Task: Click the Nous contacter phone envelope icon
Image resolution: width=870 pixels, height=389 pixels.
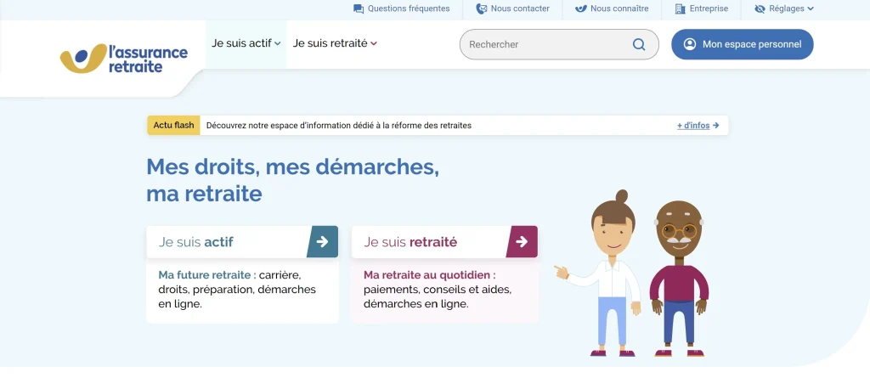Action: click(481, 8)
